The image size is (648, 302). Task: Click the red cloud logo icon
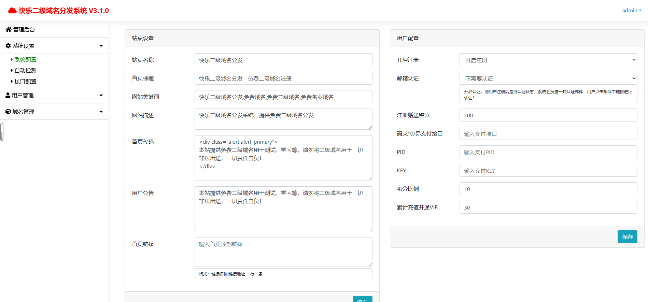pyautogui.click(x=12, y=11)
